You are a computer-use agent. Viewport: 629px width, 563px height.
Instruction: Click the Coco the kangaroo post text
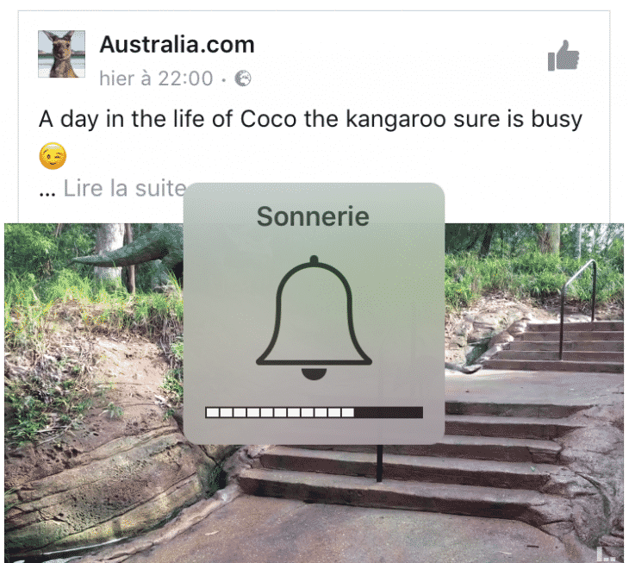click(x=310, y=119)
